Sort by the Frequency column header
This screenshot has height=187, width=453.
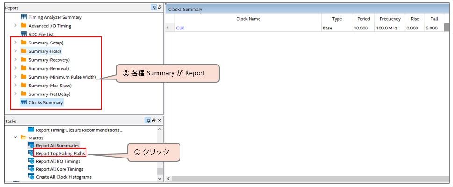[389, 19]
